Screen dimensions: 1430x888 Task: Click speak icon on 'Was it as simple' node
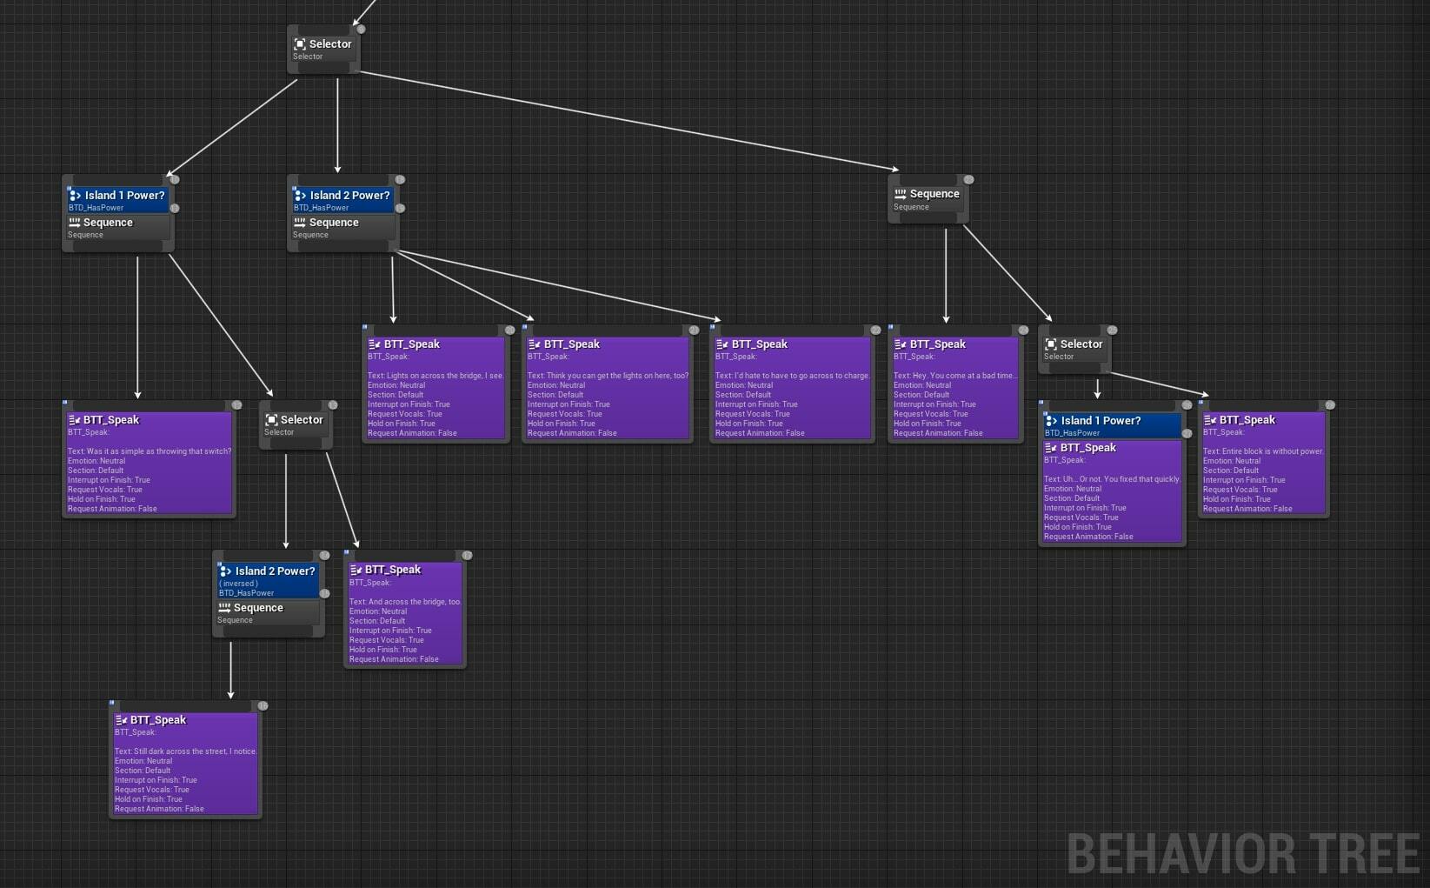(74, 420)
